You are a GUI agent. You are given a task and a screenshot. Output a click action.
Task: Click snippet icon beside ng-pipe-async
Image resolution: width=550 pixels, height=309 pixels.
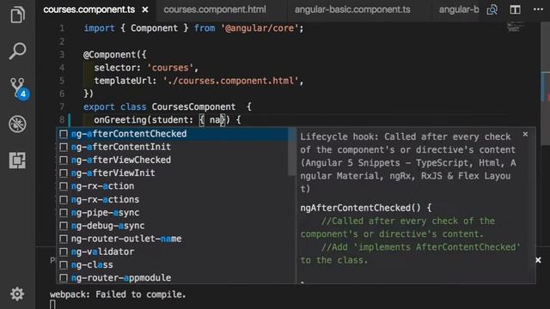[64, 213]
